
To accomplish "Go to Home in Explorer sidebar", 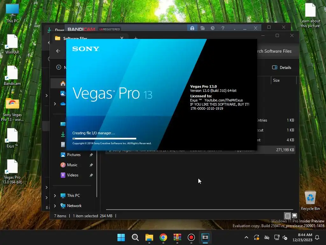I will point(63,84).
